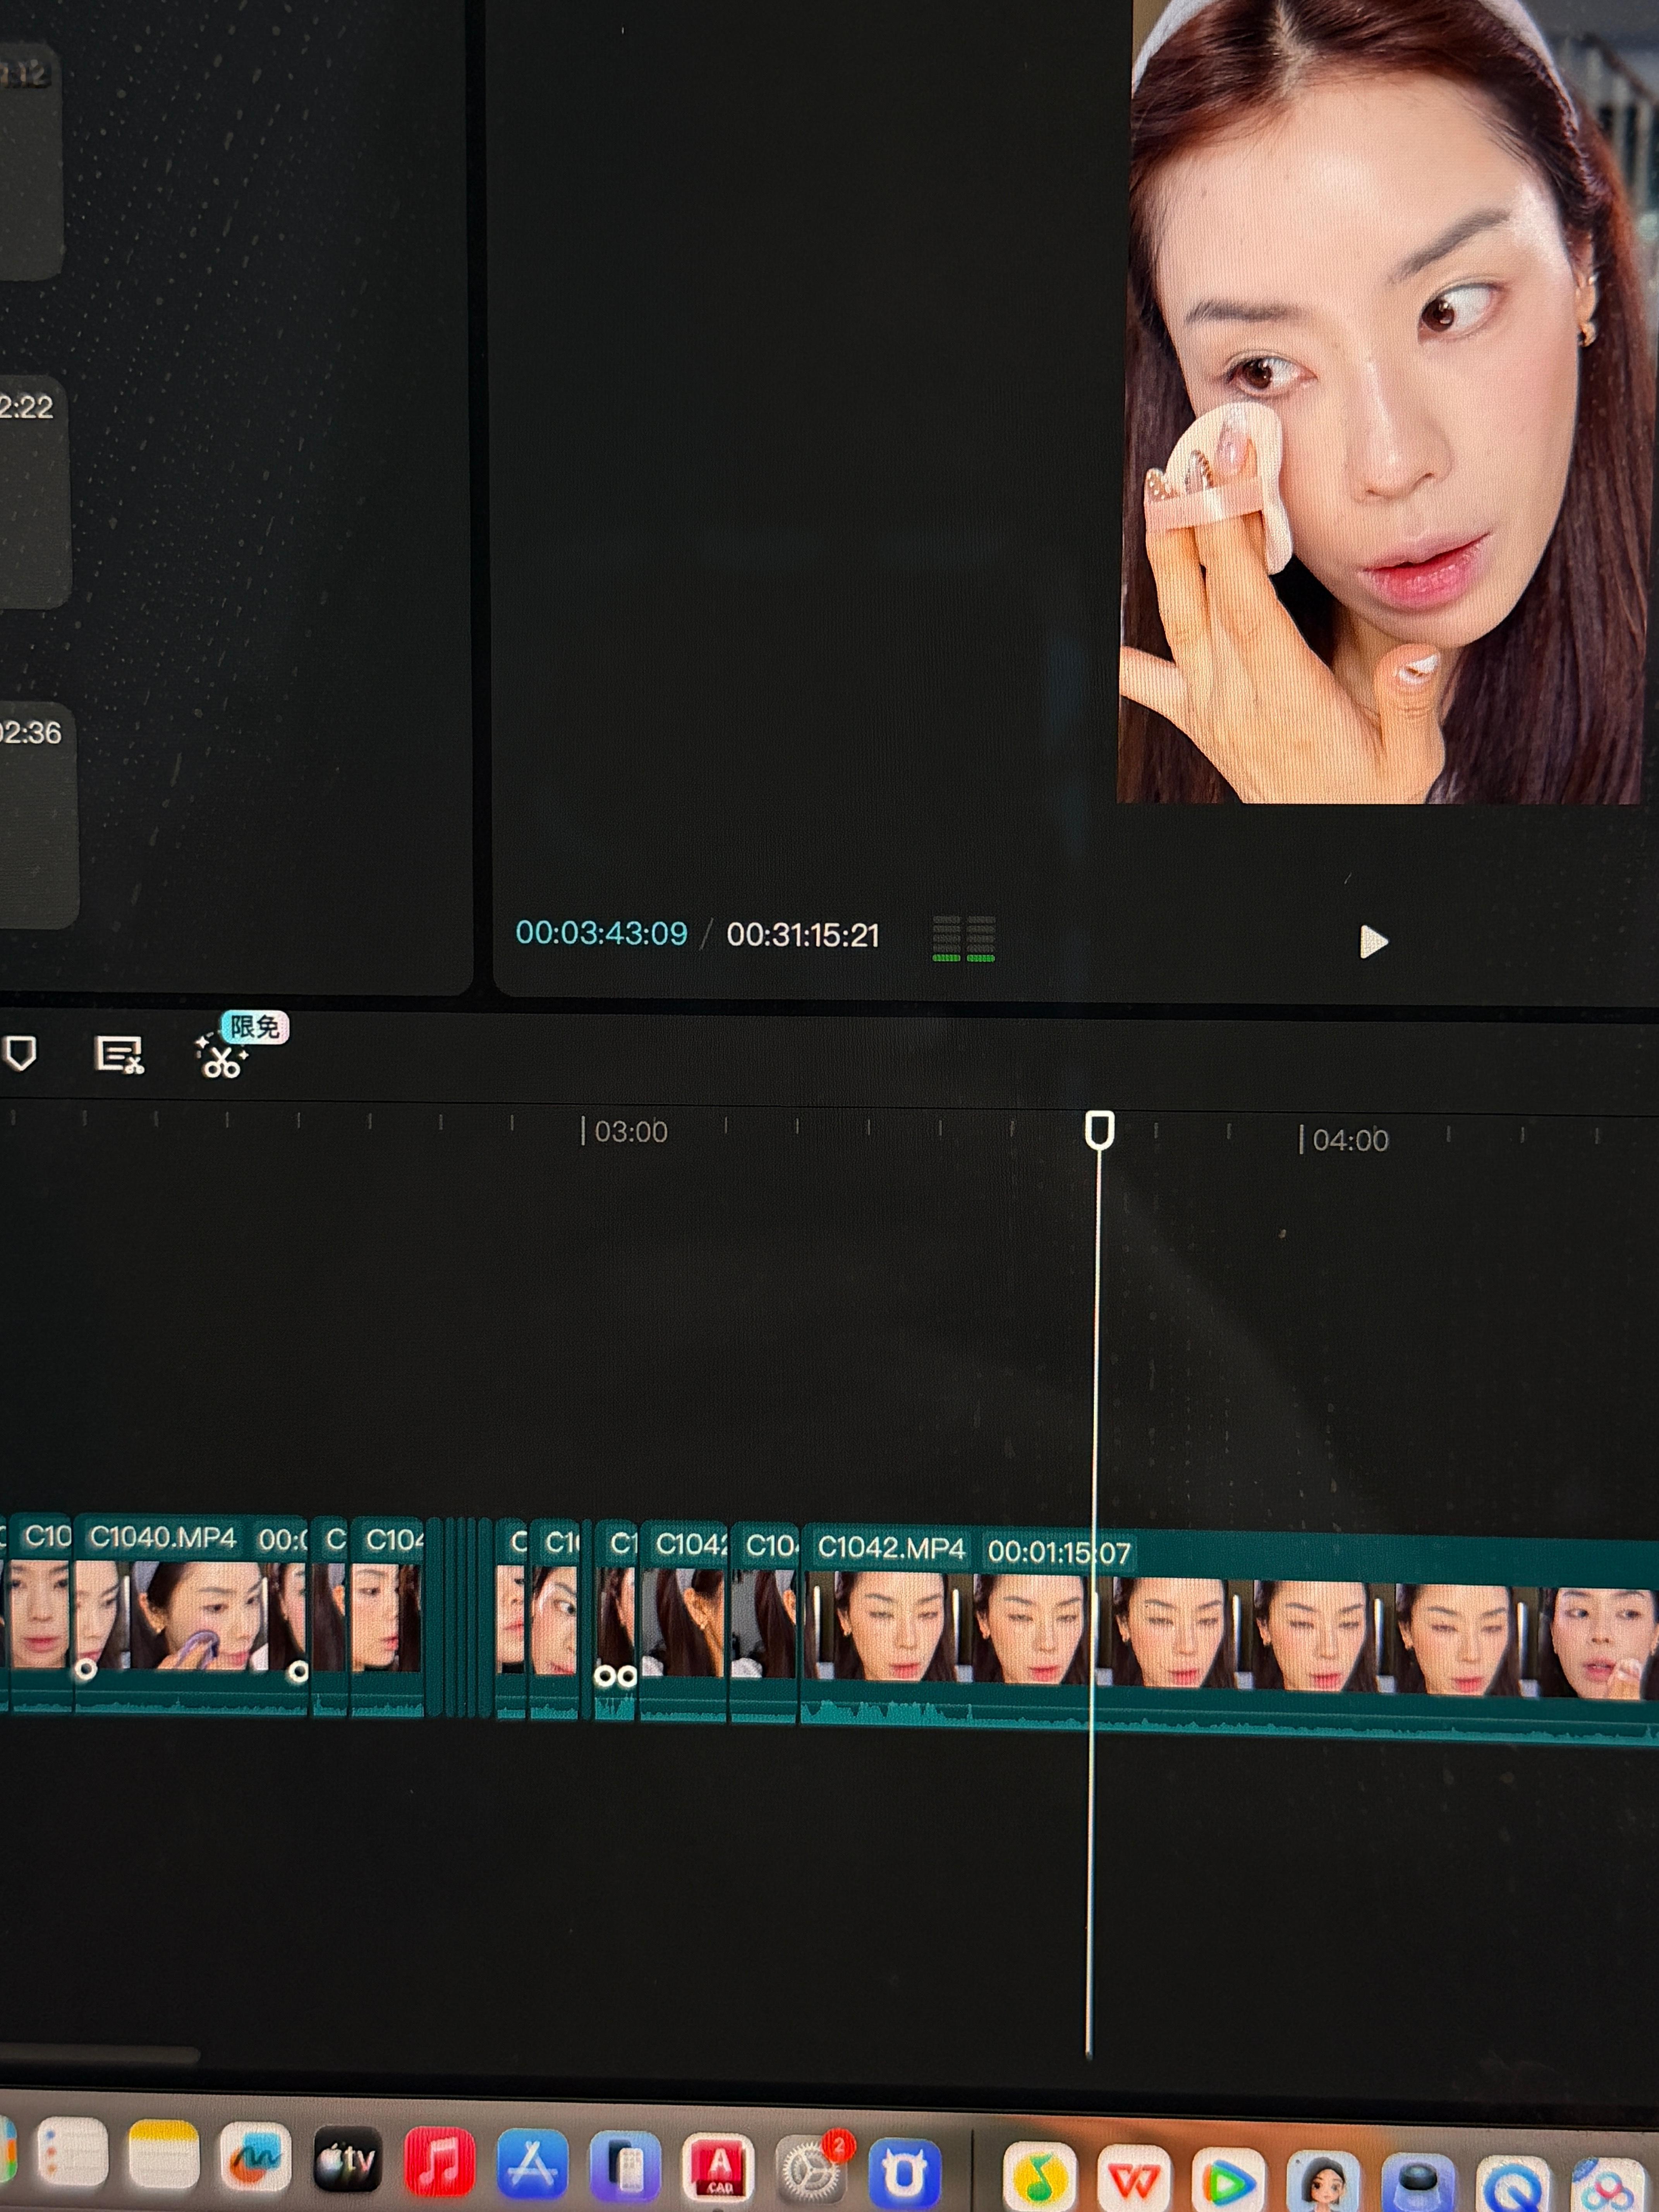This screenshot has width=1659, height=2212.
Task: Open Apple Music from the Dock
Action: point(439,2162)
